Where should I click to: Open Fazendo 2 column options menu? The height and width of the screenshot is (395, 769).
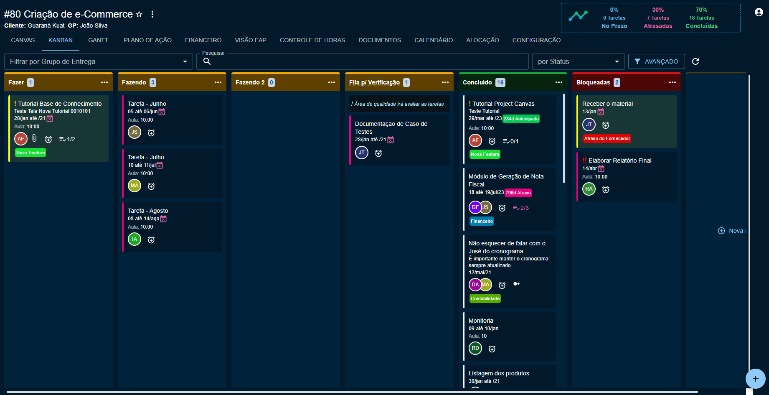point(332,82)
